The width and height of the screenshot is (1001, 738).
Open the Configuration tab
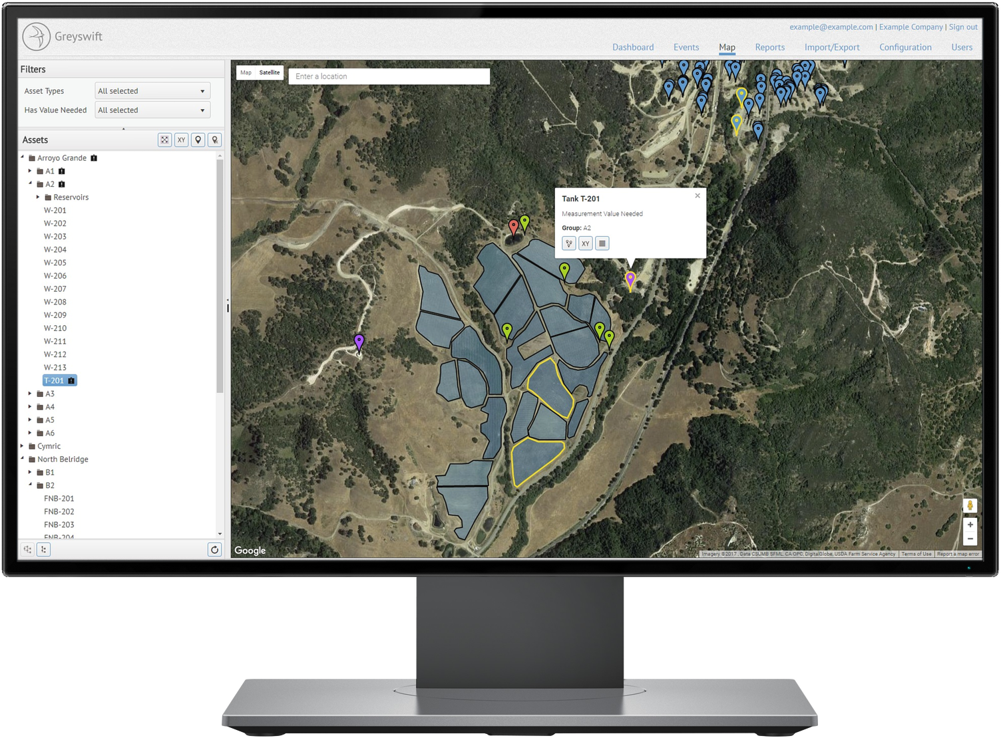tap(905, 47)
